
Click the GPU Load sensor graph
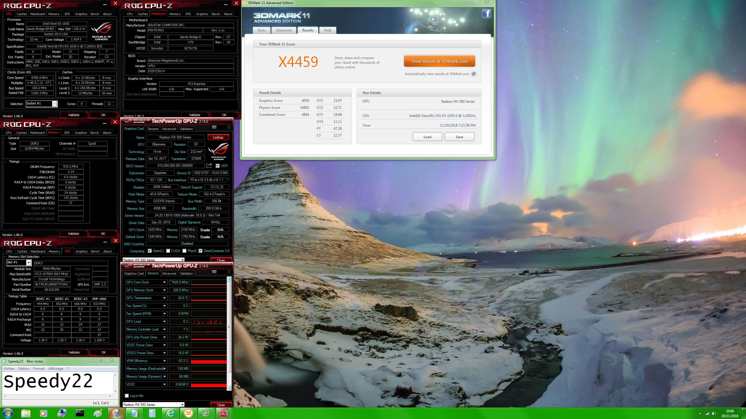(209, 322)
